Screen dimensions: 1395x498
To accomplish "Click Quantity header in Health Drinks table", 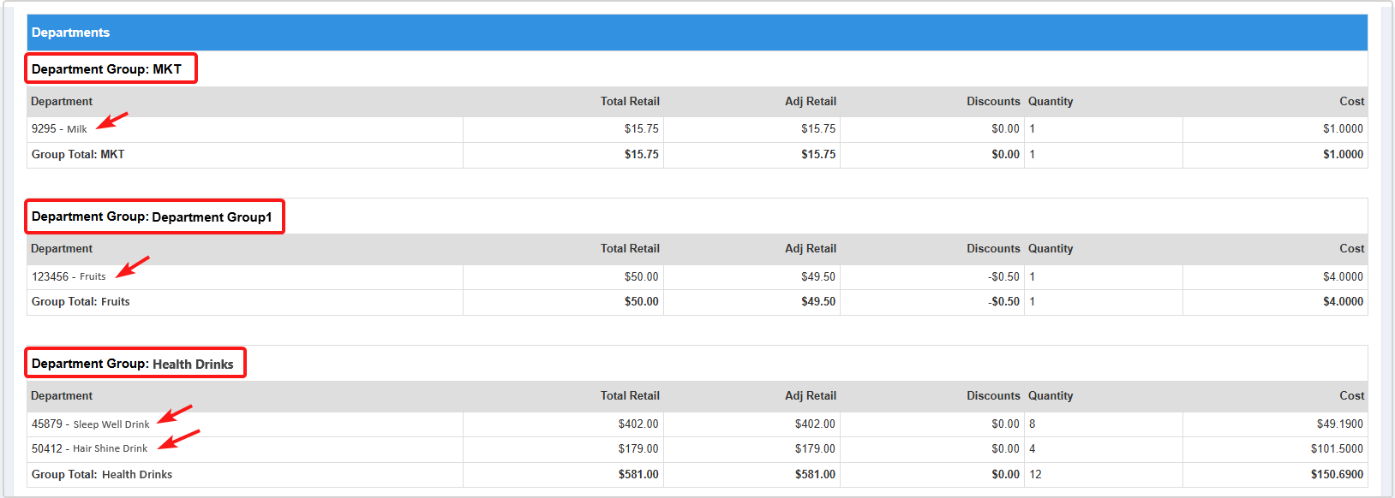I will [1051, 396].
